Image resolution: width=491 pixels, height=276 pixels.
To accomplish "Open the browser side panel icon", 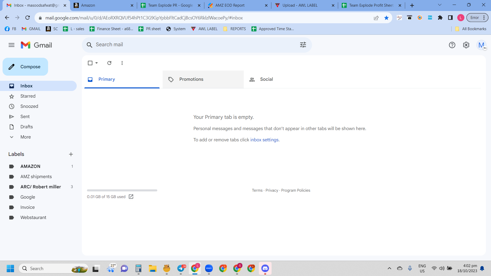I will 450,18.
